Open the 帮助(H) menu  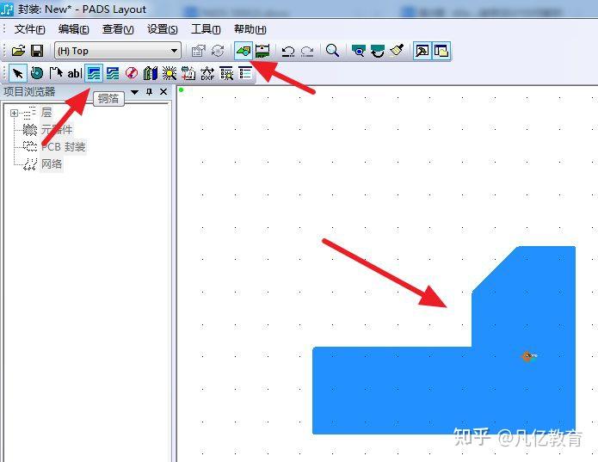(x=250, y=29)
